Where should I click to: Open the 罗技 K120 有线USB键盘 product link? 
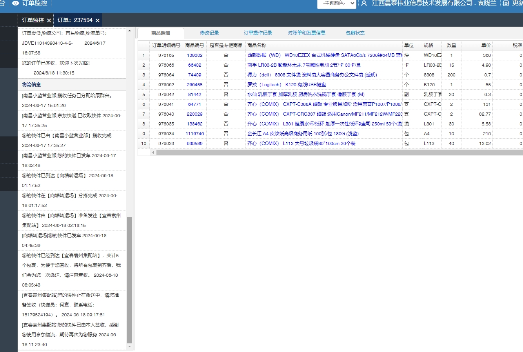(x=287, y=85)
